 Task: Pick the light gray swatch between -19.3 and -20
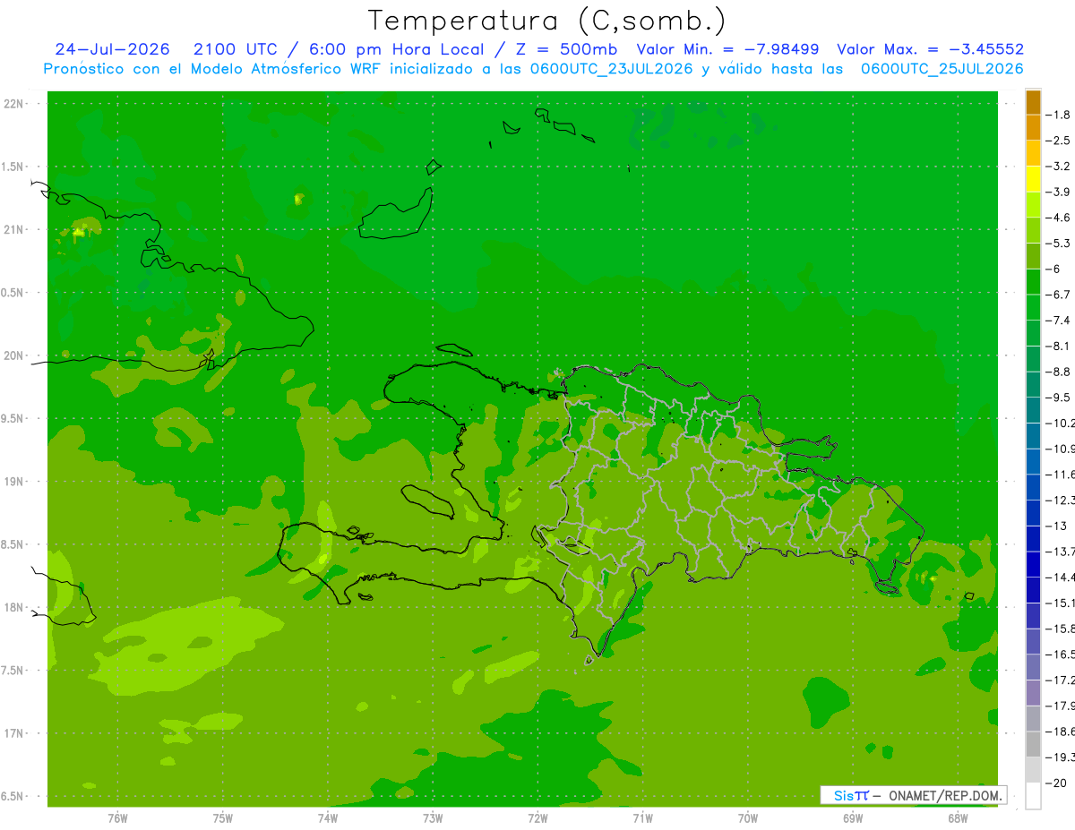(1033, 770)
